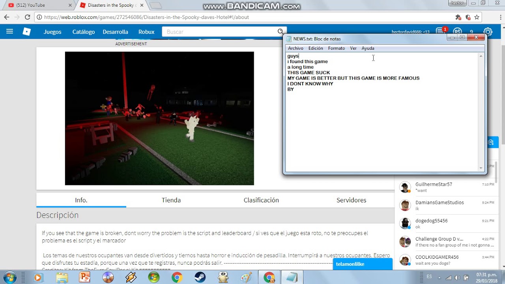Viewport: 505px width, 284px height.
Task: Click the game screenshot thumbnail
Action: pos(159,118)
